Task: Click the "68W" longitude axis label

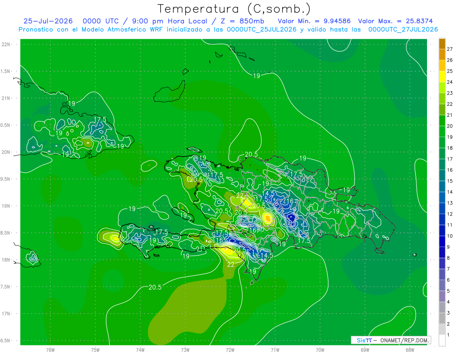Action: click(x=410, y=350)
